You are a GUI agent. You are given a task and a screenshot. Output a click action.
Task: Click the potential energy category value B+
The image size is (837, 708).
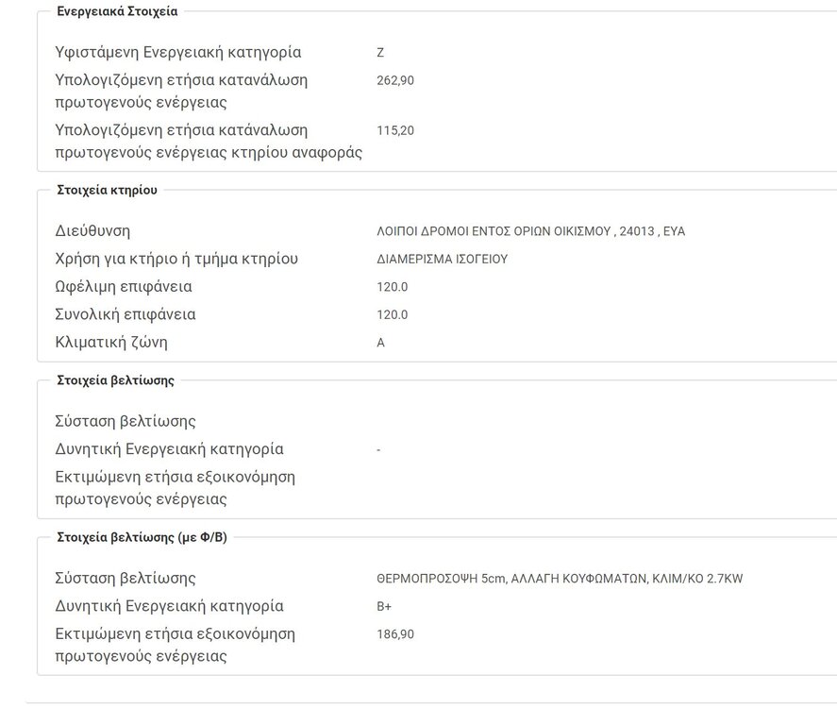(384, 606)
